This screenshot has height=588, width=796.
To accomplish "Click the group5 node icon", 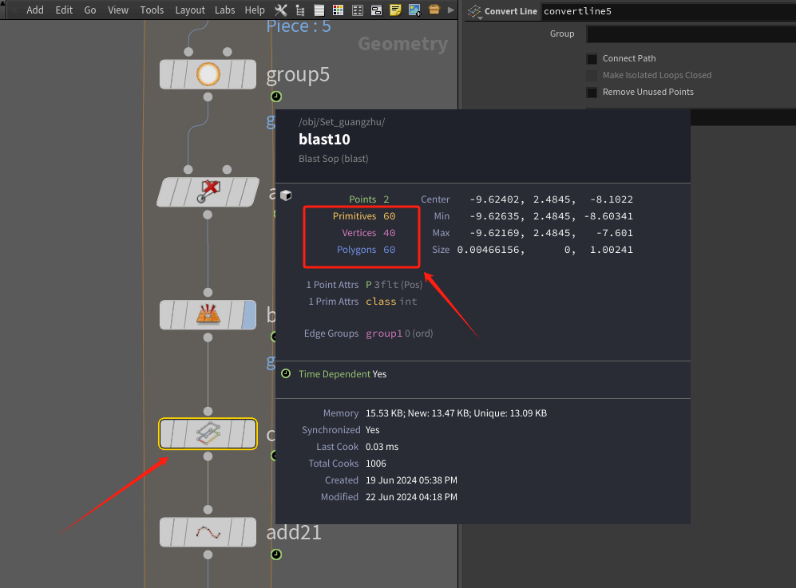I will coord(208,74).
